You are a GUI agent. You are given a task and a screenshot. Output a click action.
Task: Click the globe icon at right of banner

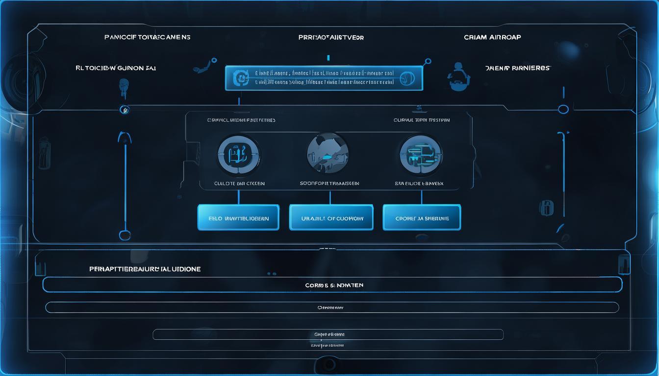[407, 78]
